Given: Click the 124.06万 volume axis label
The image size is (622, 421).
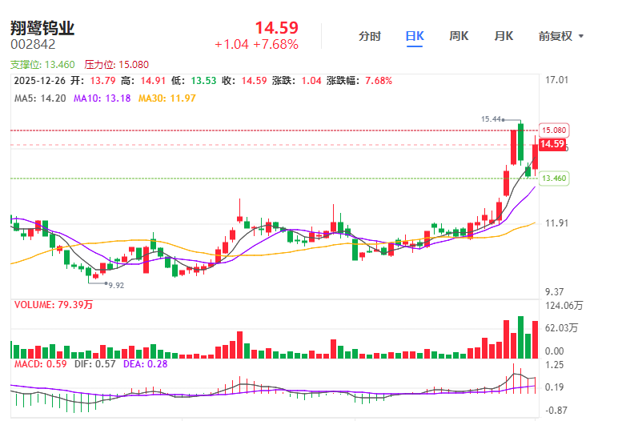Looking at the screenshot, I should coord(564,306).
